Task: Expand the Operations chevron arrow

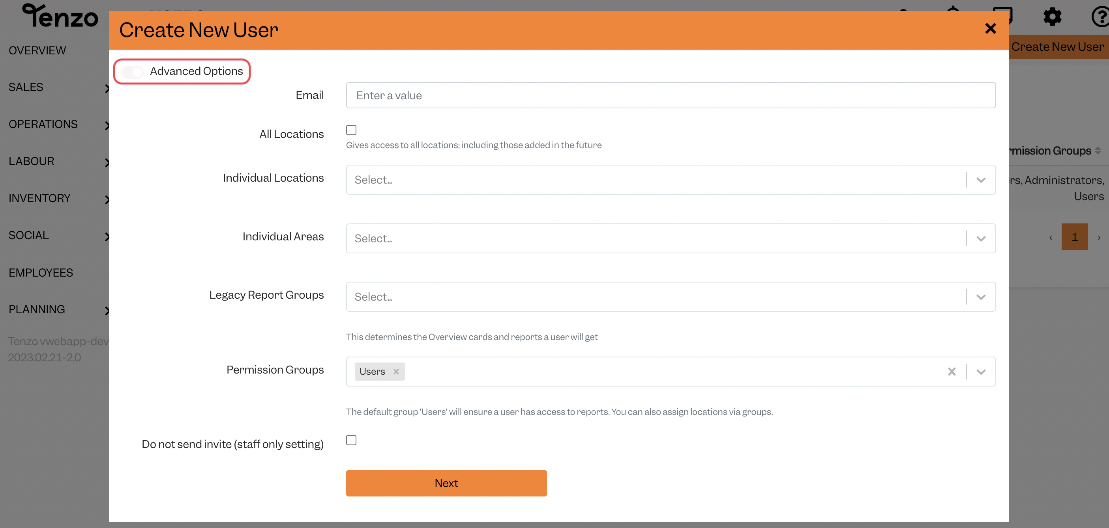Action: click(x=107, y=125)
